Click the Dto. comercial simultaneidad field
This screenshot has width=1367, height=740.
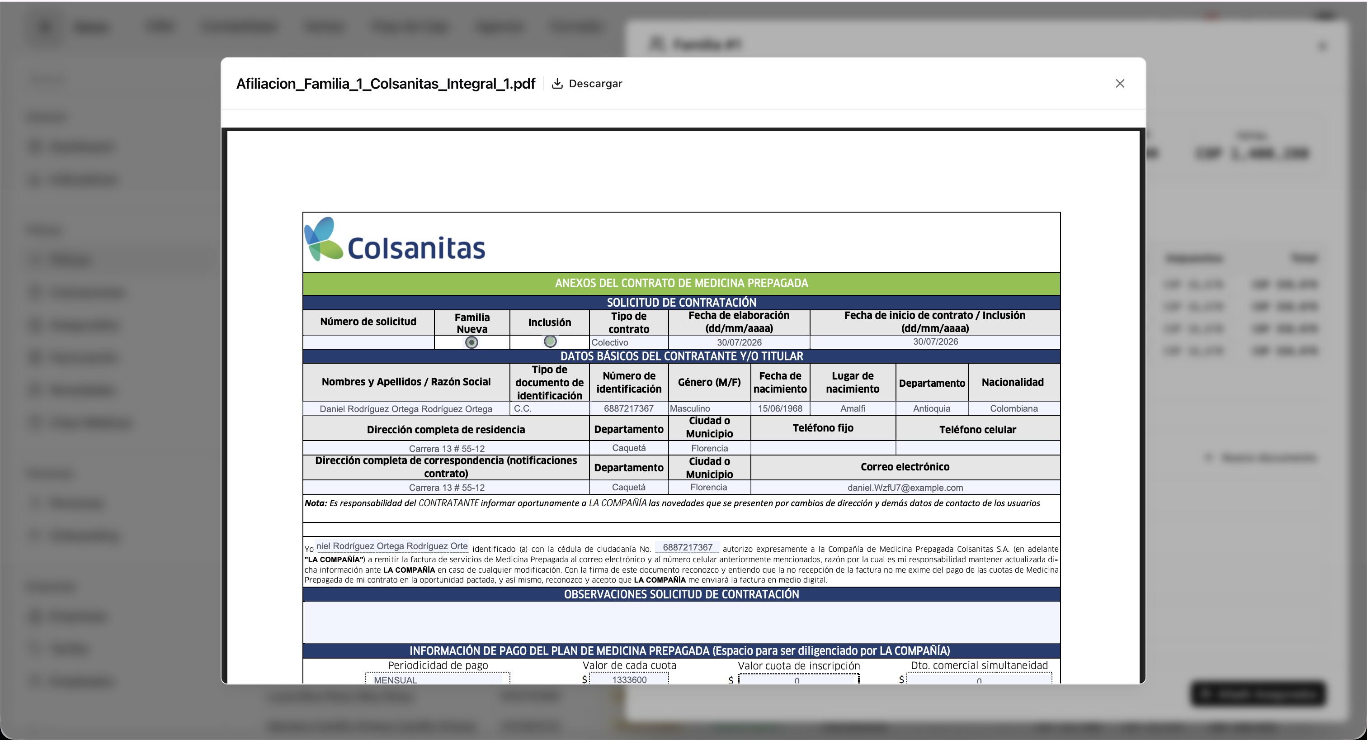pyautogui.click(x=979, y=679)
